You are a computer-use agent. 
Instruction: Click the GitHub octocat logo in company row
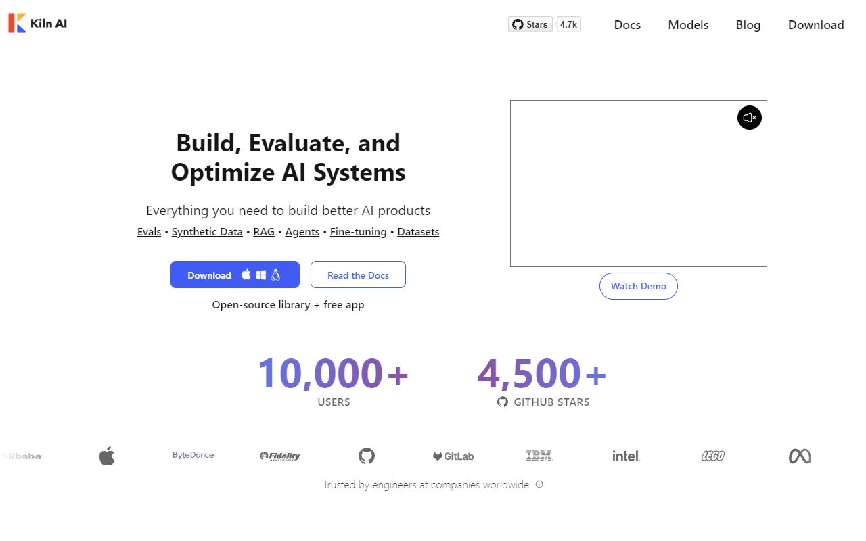(x=366, y=456)
